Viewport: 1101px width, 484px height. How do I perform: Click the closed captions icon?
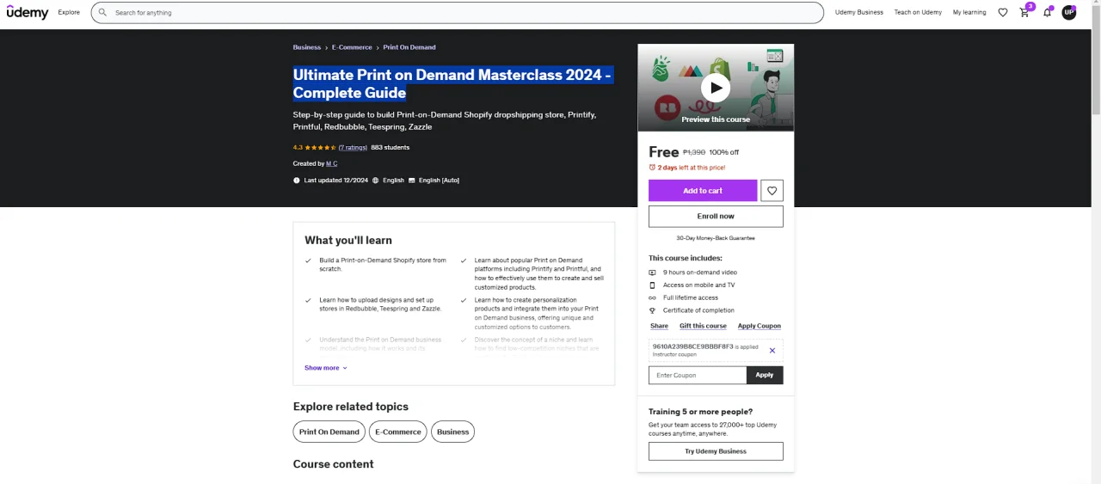point(412,181)
